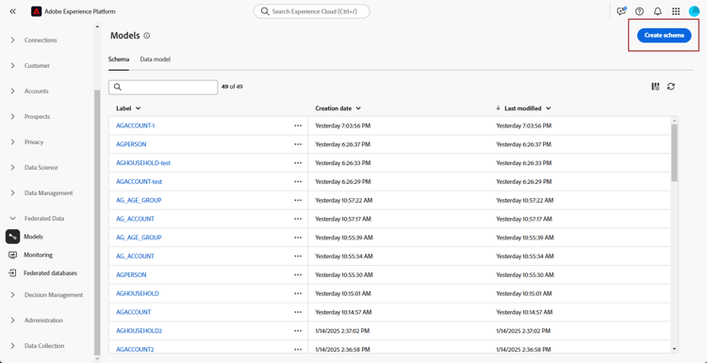Viewport: 707px width, 363px height.
Task: Open the help question mark icon
Action: (x=639, y=11)
